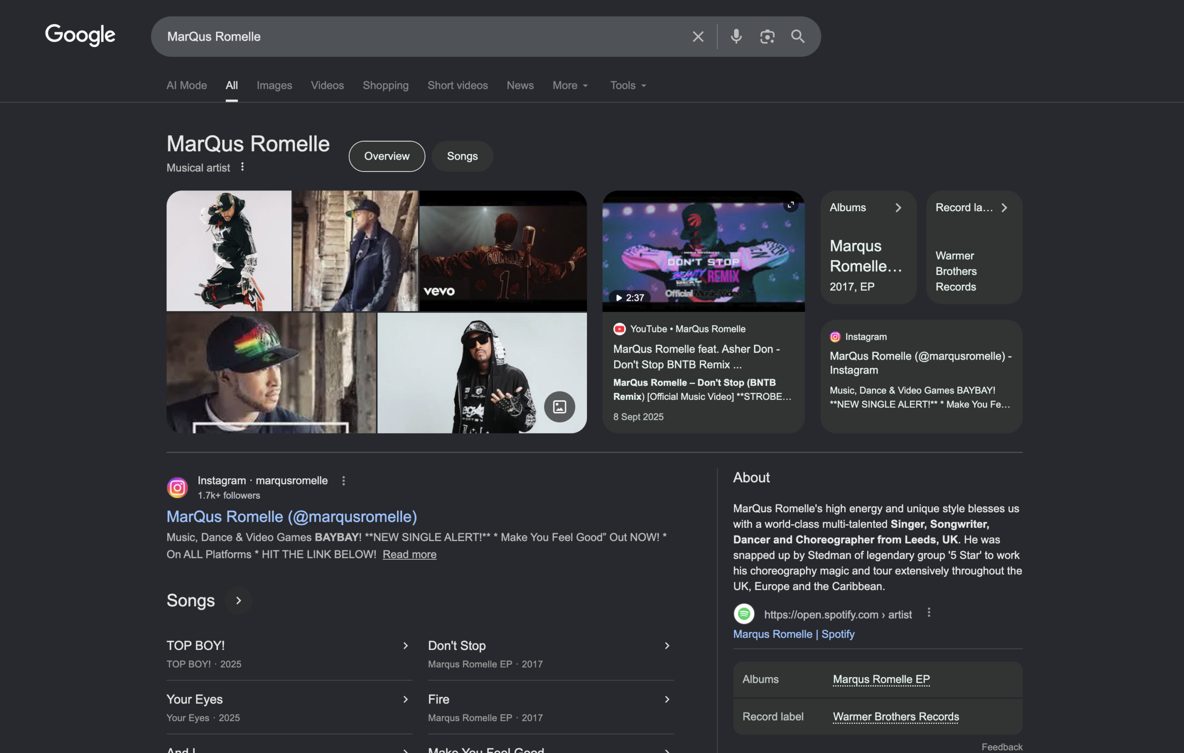Open the Don't Stop BNTB Remix video title
The width and height of the screenshot is (1184, 753).
(697, 357)
